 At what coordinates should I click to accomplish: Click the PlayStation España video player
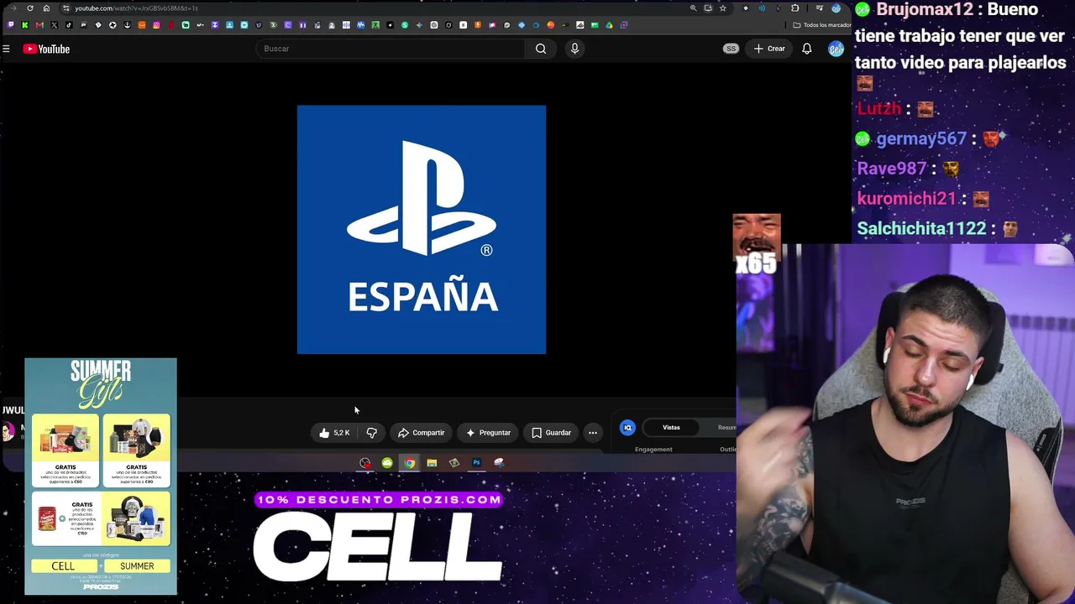coord(422,229)
